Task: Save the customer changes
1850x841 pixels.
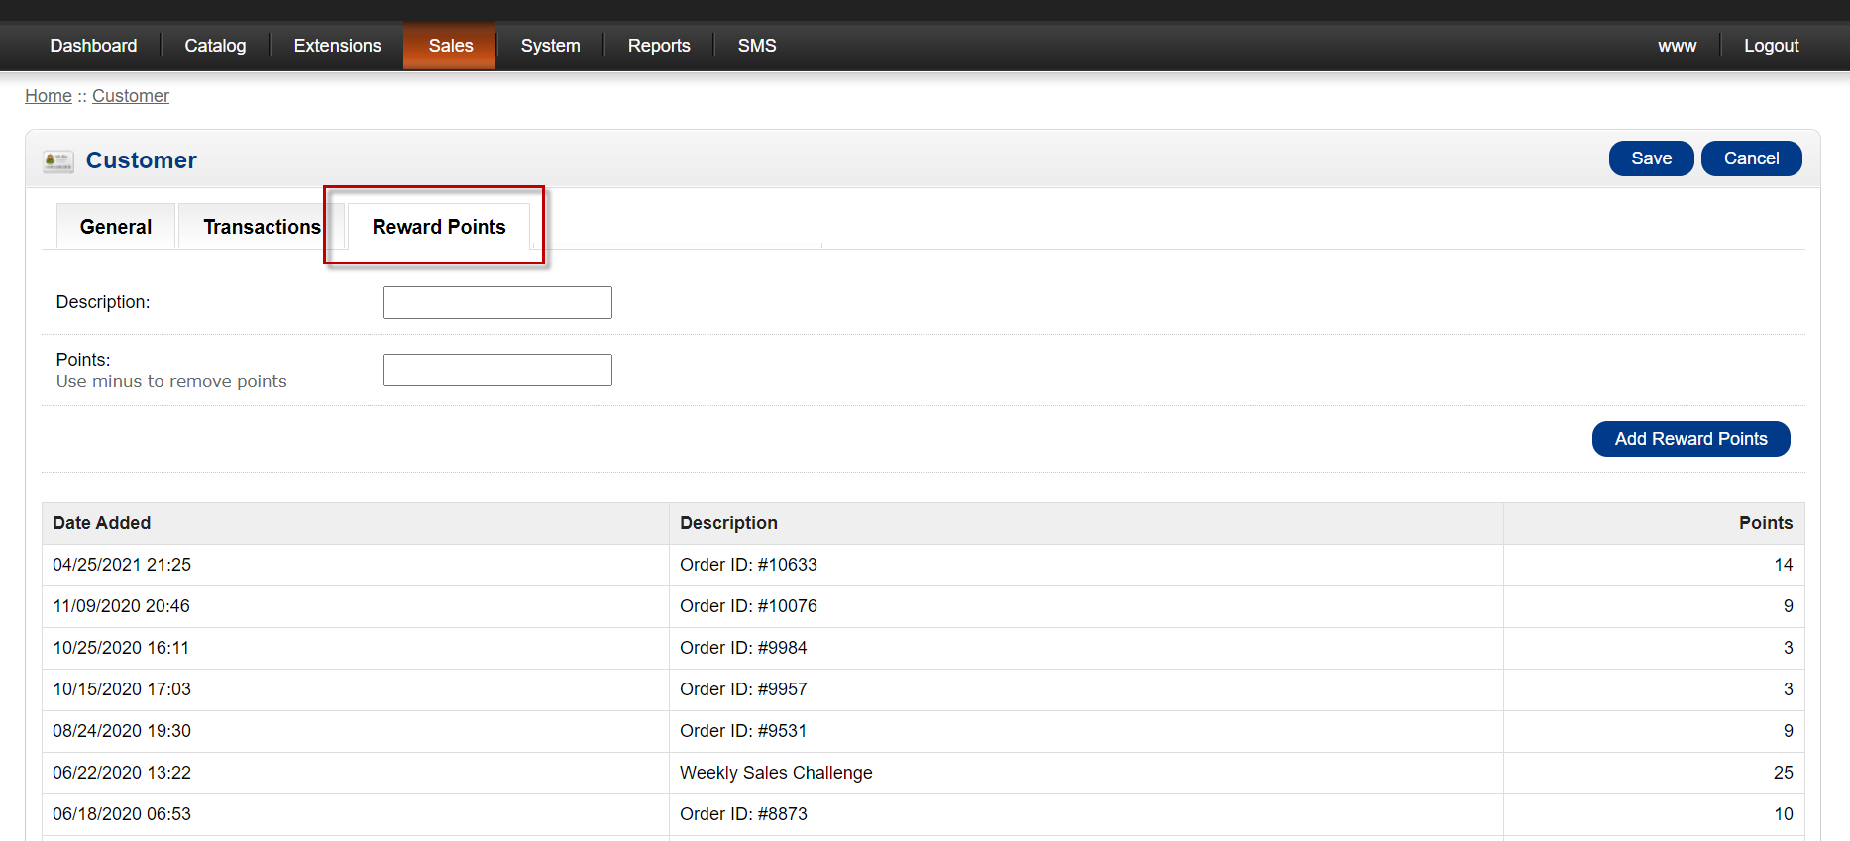Action: click(x=1651, y=158)
